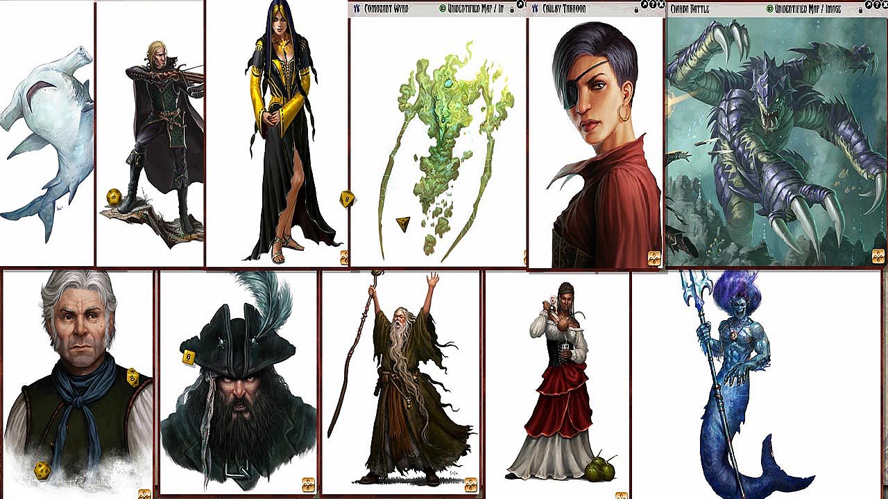This screenshot has width=888, height=499.
Task: Toggle the lock icon in Caulky Tarroon window
Action: (x=638, y=10)
